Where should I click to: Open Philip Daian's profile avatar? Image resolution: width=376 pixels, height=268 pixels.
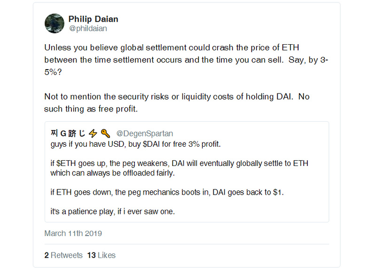[55, 23]
